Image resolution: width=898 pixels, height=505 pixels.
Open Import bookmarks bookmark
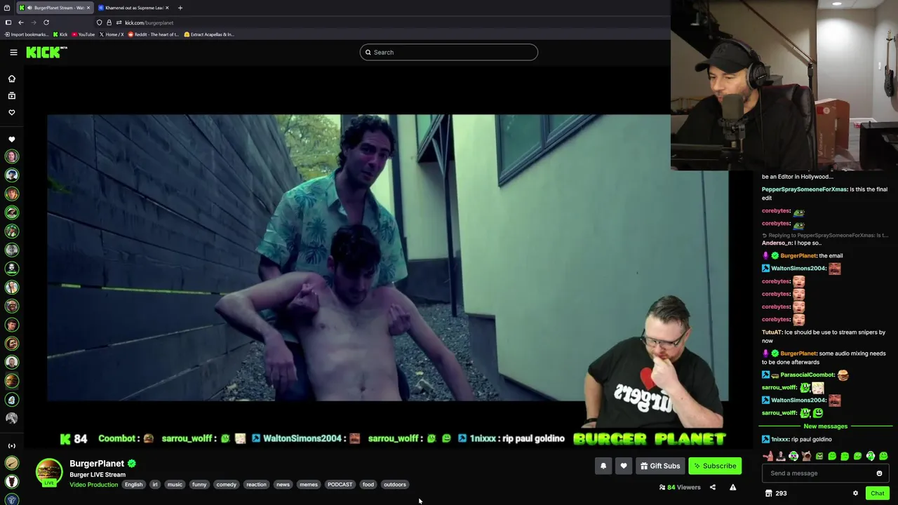click(x=27, y=34)
